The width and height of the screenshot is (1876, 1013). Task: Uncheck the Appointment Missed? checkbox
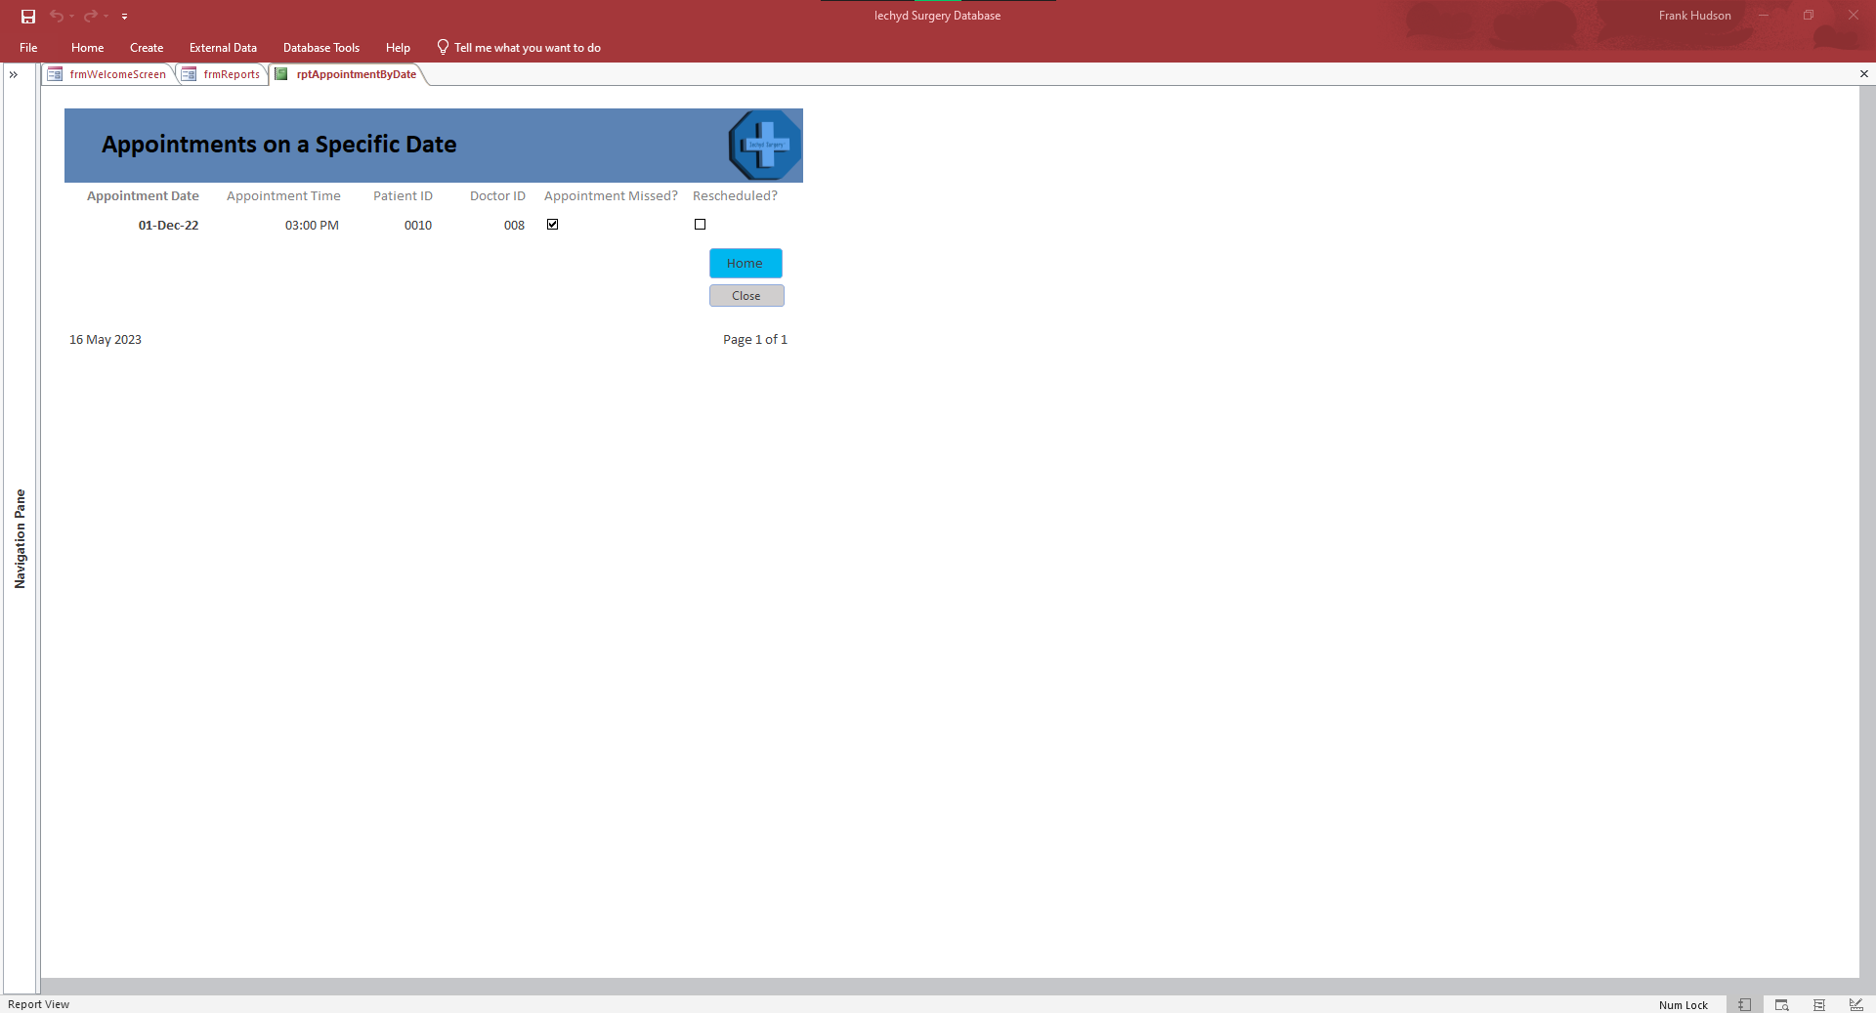click(x=552, y=225)
